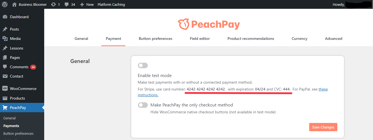The width and height of the screenshot is (373, 140).
Task: Click the updates refresh icon
Action: click(54, 4)
